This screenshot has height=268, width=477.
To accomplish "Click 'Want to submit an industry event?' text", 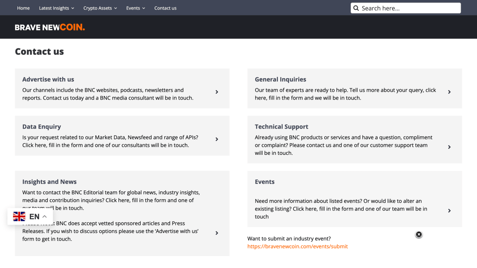I will [x=289, y=239].
